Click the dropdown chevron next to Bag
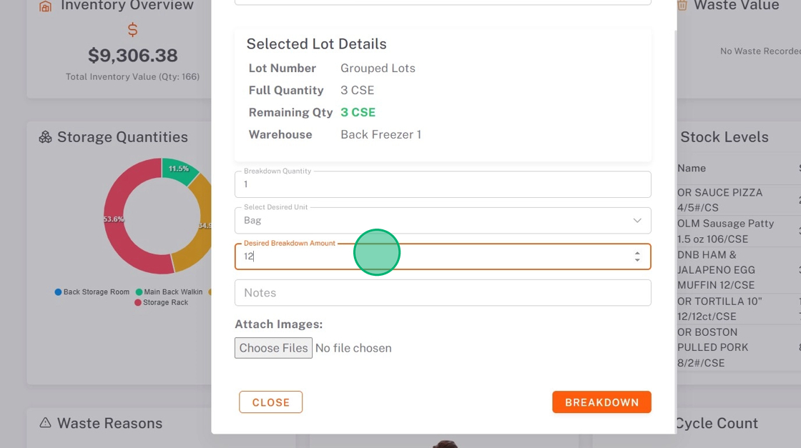The width and height of the screenshot is (801, 448). point(637,221)
